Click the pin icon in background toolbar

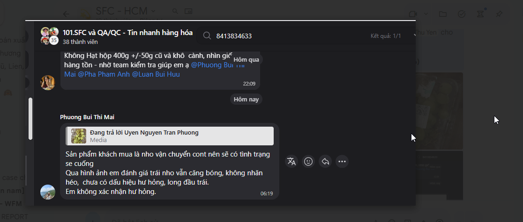click(x=499, y=14)
